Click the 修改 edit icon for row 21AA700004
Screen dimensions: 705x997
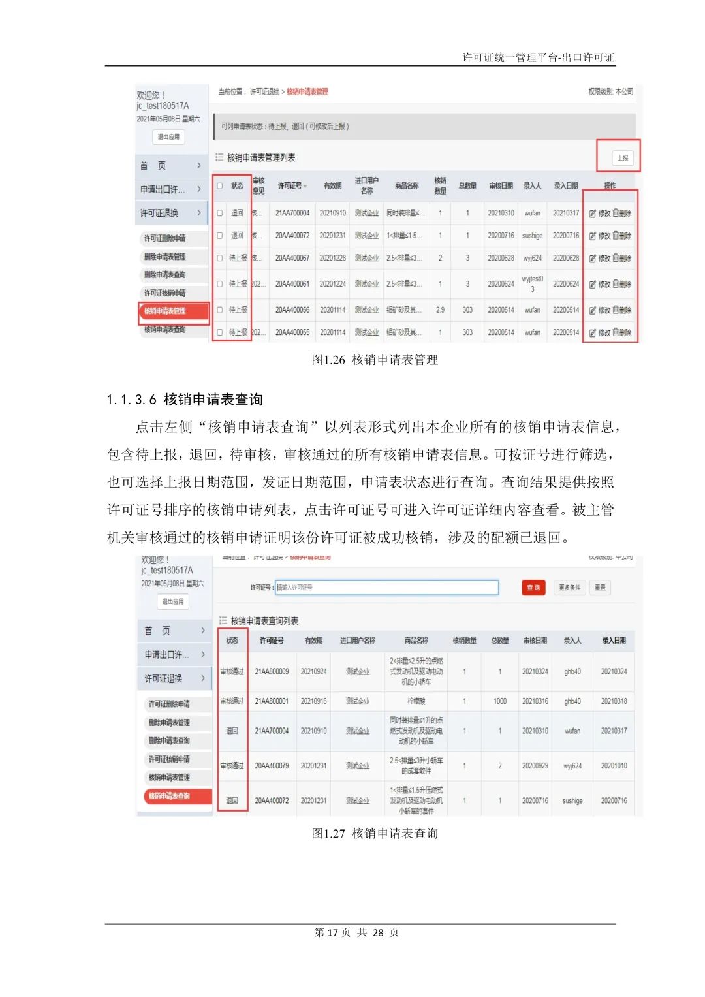point(593,214)
